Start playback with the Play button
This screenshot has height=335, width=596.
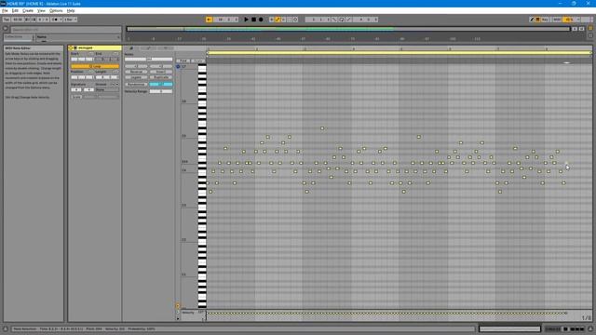pos(246,20)
